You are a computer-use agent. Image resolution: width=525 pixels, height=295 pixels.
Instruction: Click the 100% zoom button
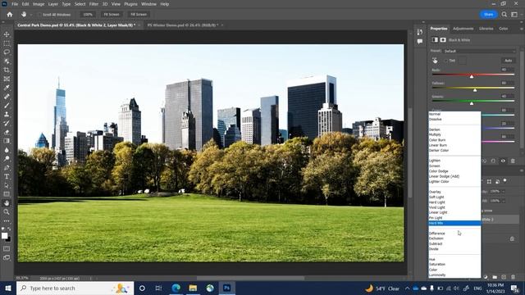coord(88,15)
